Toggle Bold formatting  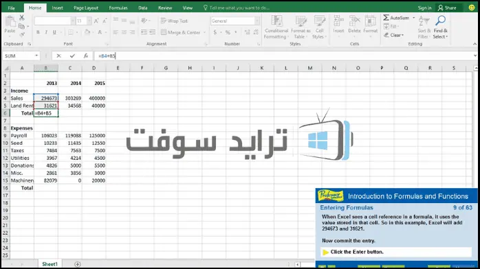pyautogui.click(x=38, y=32)
